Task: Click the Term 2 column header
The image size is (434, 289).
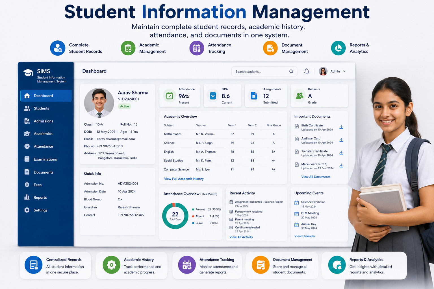Action: point(252,125)
